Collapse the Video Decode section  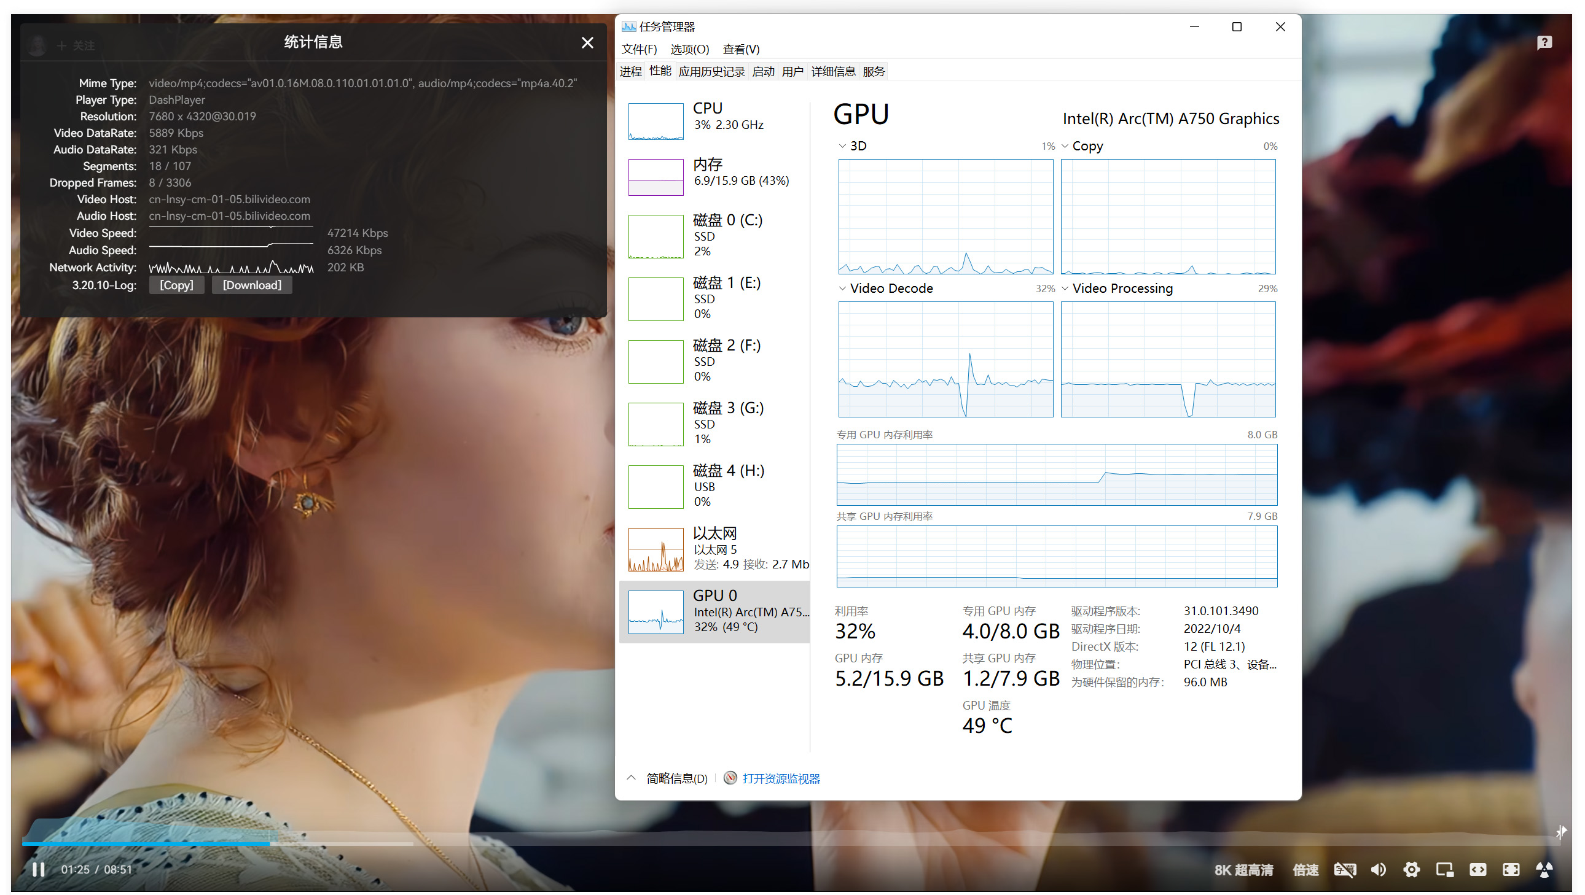click(x=842, y=289)
